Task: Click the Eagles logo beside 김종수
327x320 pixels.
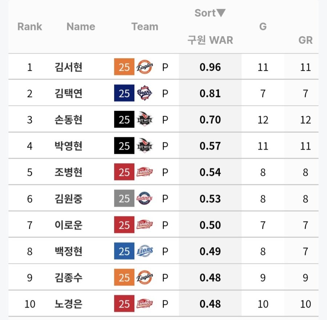Action: (x=145, y=277)
